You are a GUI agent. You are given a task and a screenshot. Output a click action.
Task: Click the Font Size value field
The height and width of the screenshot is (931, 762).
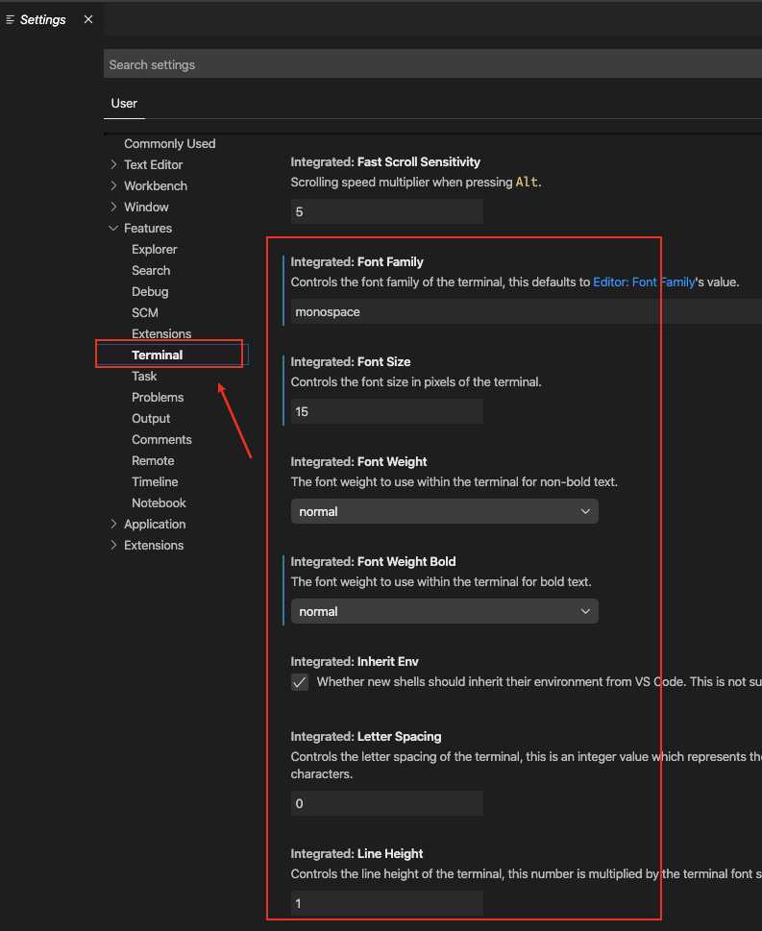(386, 412)
